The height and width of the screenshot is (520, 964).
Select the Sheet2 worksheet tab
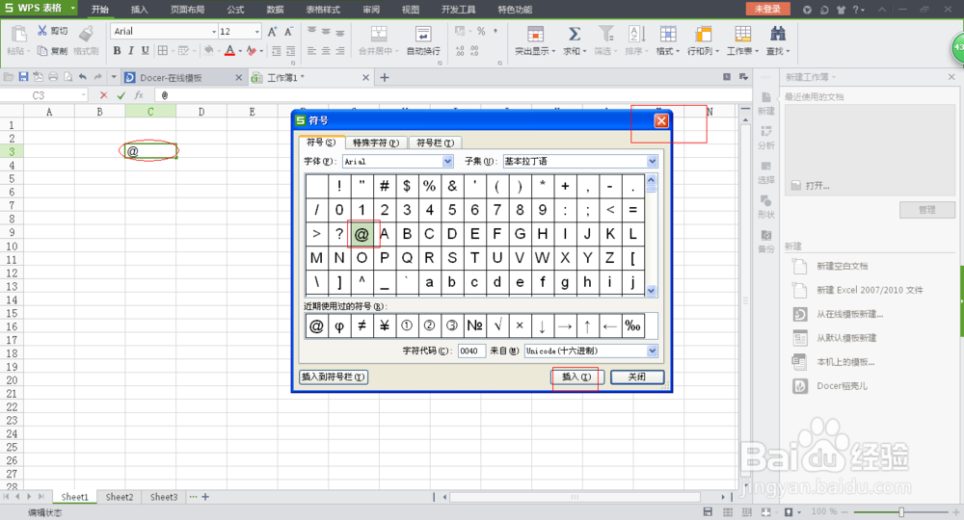[x=120, y=497]
